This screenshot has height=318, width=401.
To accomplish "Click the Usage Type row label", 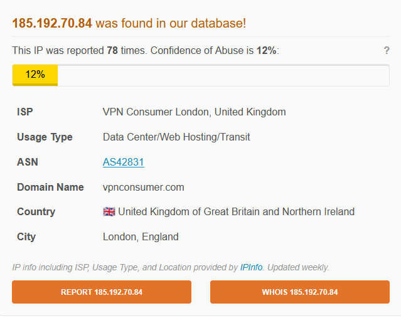I will pyautogui.click(x=45, y=137).
